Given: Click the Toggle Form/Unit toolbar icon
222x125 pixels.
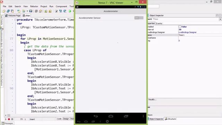Looking at the screenshot, I should tap(65, 11).
